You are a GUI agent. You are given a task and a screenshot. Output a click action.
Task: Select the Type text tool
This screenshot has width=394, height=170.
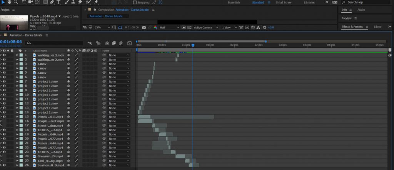click(58, 2)
